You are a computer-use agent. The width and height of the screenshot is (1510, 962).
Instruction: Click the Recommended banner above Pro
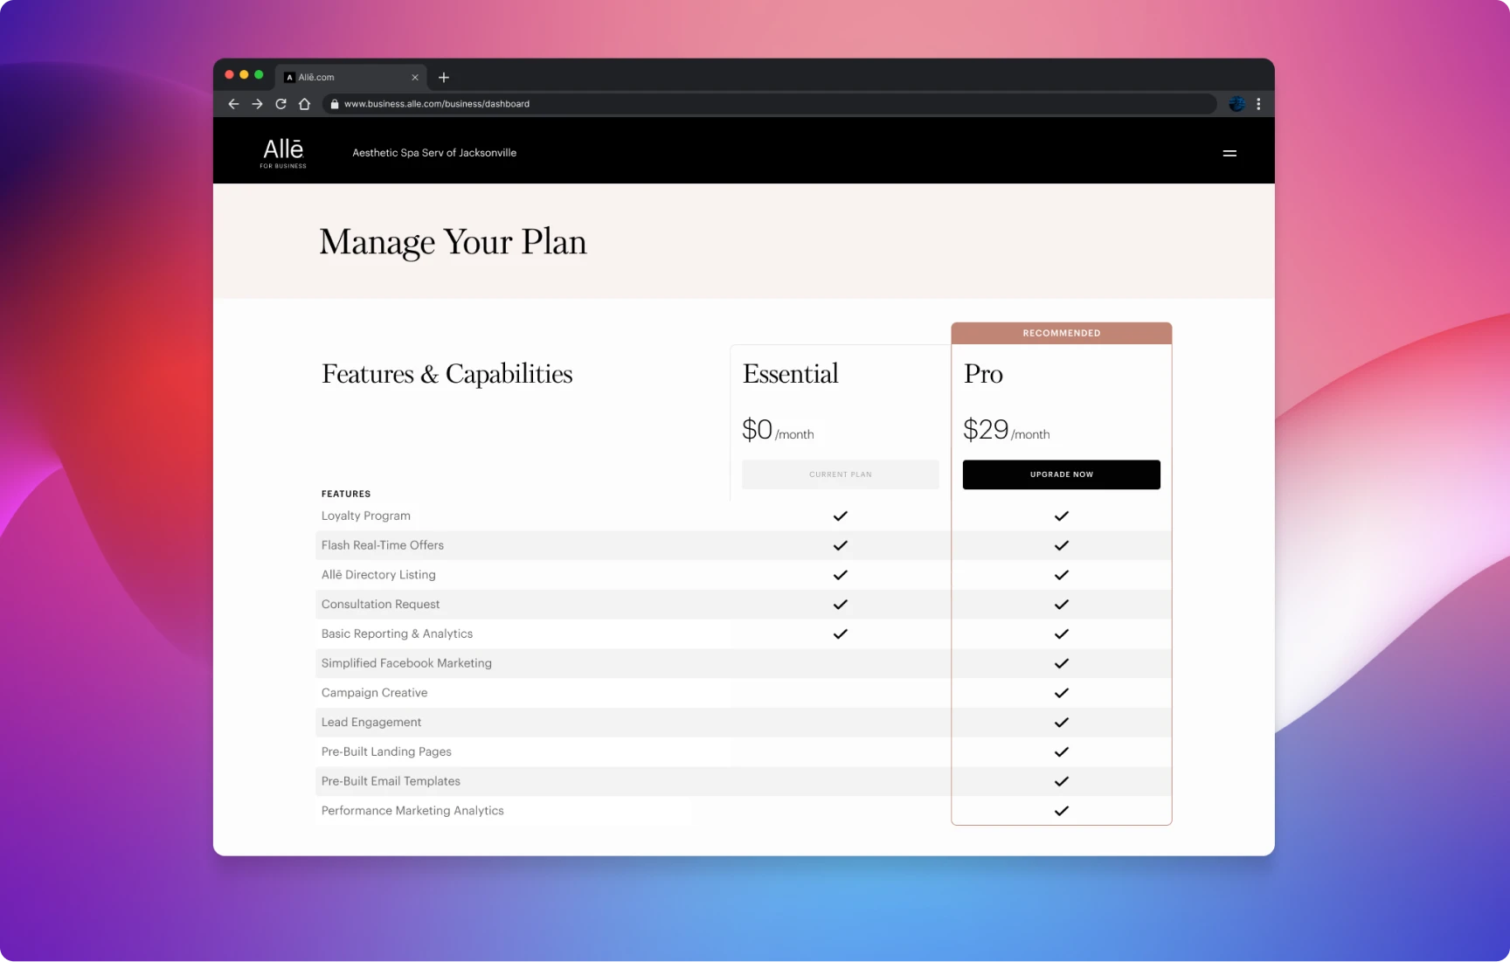1062,333
